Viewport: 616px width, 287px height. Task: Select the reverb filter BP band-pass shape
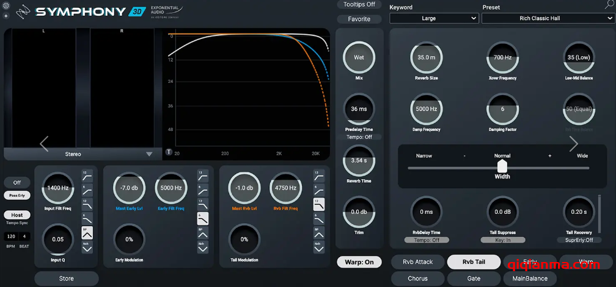[319, 233]
